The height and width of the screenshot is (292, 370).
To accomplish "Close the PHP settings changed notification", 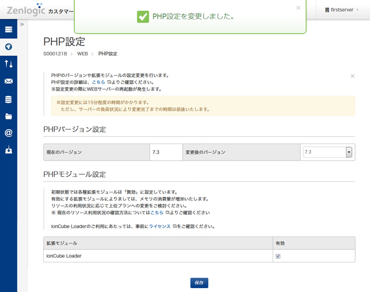I will [x=298, y=8].
